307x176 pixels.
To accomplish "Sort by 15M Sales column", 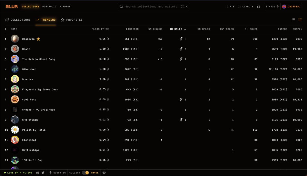I will [227, 29].
